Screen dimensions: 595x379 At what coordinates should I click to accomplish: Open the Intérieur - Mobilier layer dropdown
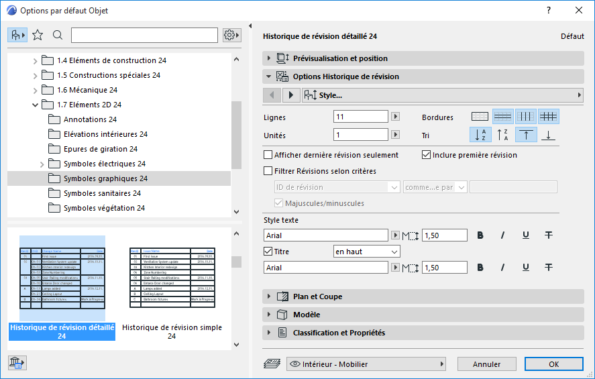(x=366, y=364)
